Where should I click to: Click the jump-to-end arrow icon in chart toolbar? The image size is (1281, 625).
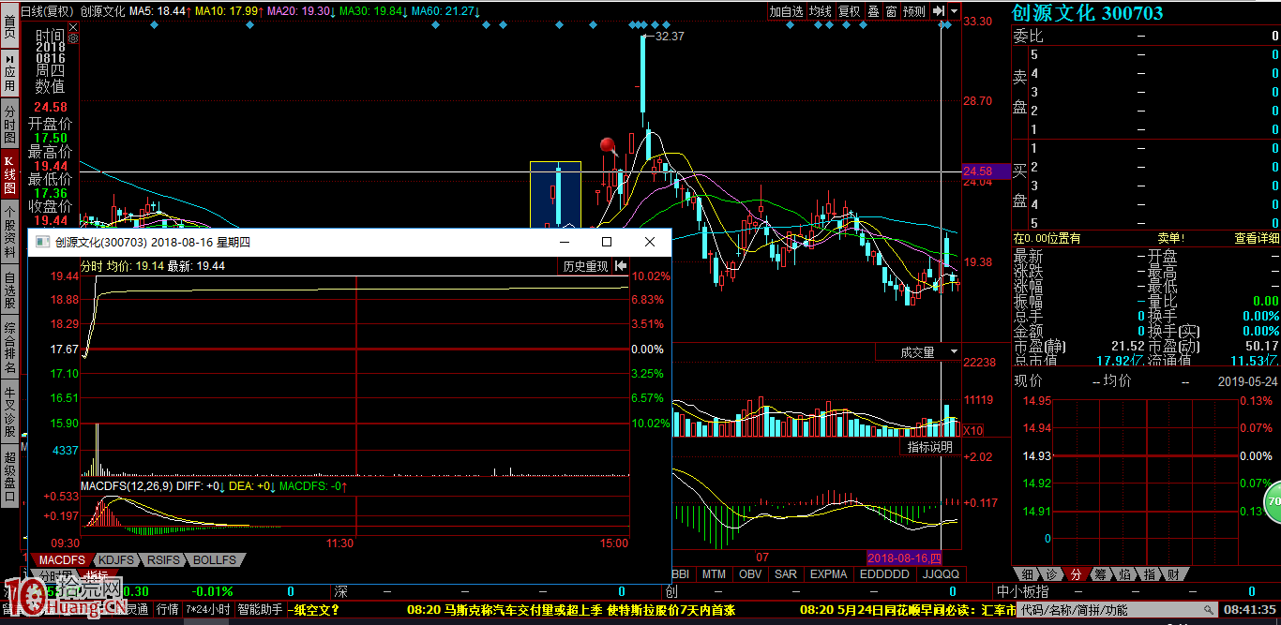tap(939, 11)
